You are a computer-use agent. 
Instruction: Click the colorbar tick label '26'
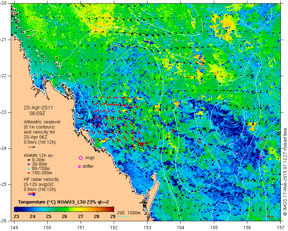pyautogui.click(x=64, y=216)
